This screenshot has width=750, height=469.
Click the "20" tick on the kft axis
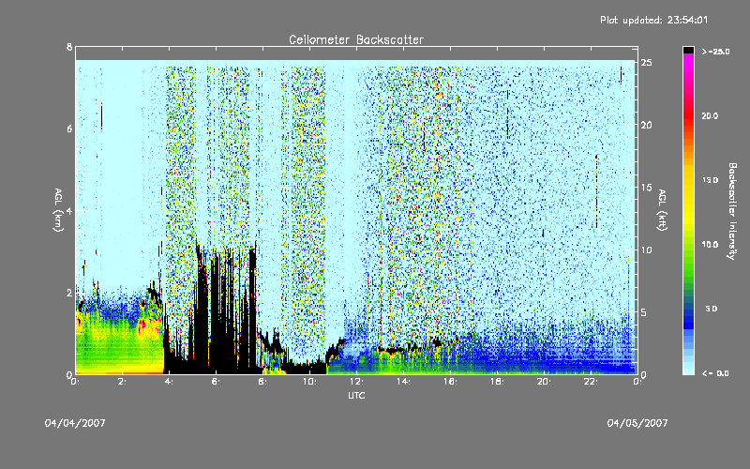[x=646, y=125]
